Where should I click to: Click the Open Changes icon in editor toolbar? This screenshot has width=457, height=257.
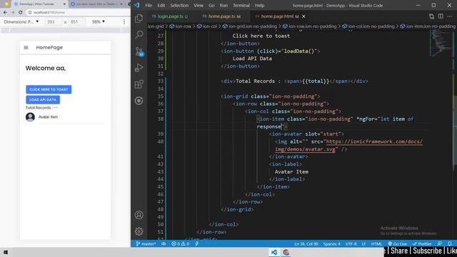pos(431,16)
